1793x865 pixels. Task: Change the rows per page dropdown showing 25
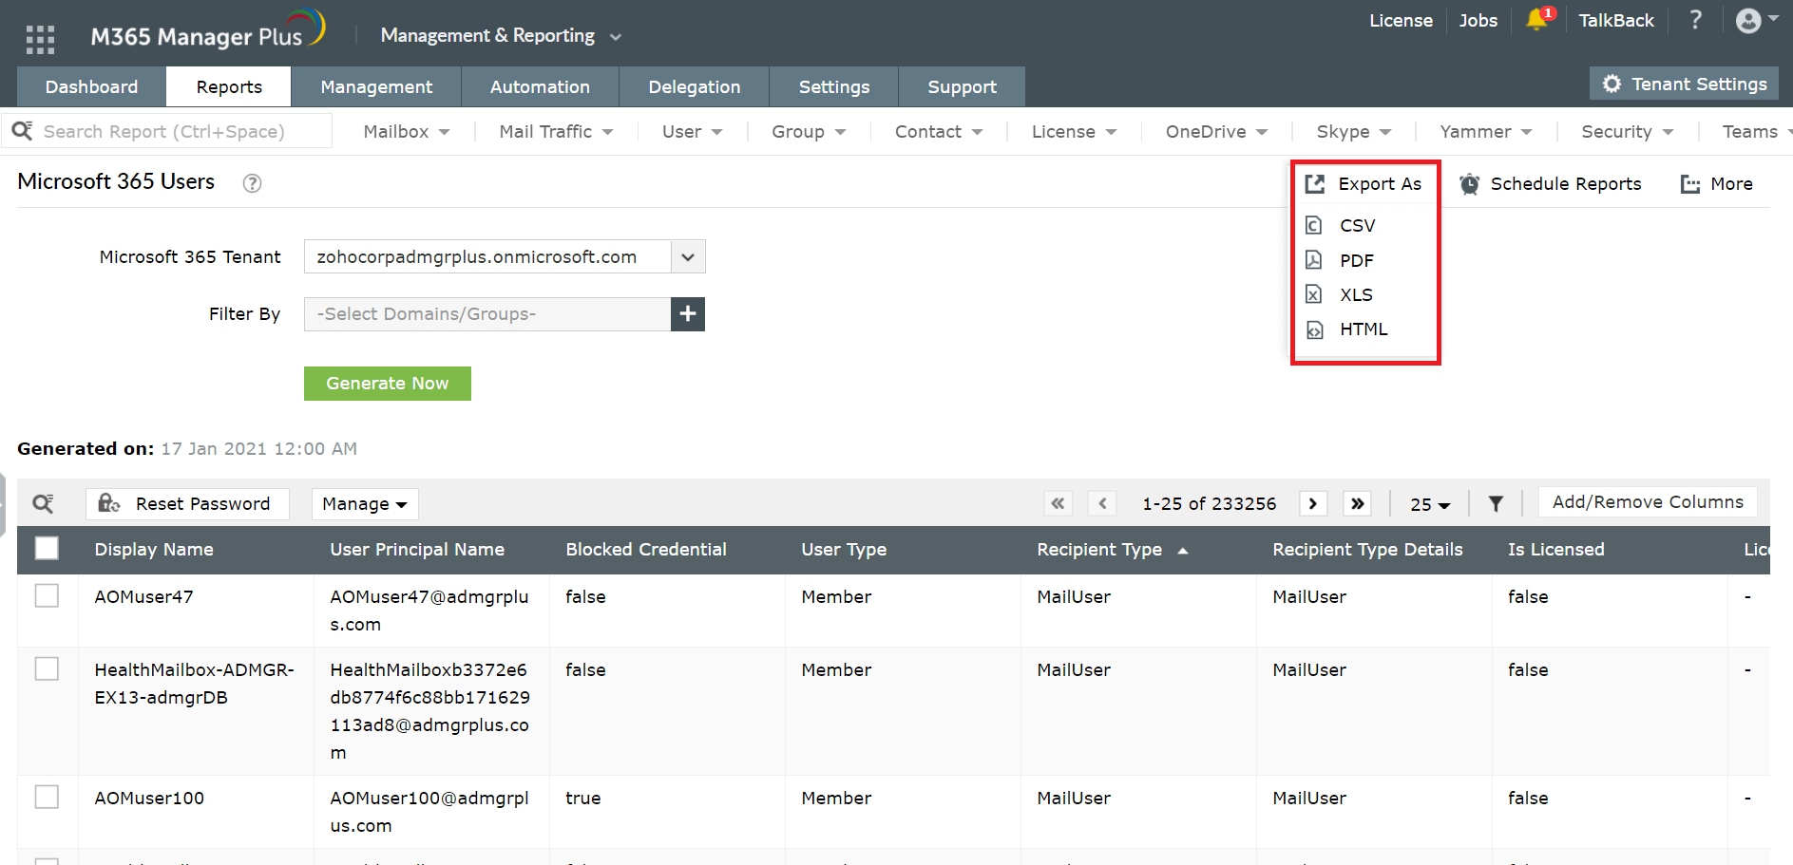coord(1430,504)
